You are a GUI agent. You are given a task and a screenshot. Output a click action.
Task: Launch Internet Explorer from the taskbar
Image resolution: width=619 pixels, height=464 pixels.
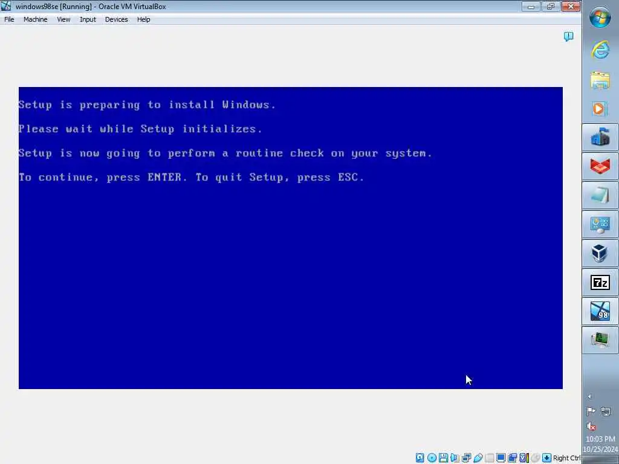(x=600, y=50)
